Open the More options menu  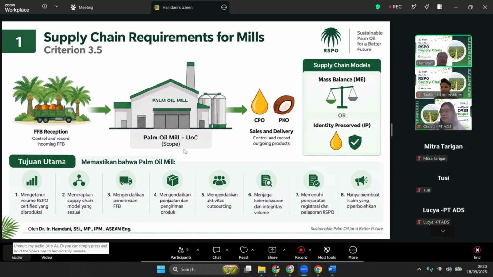[x=353, y=252]
